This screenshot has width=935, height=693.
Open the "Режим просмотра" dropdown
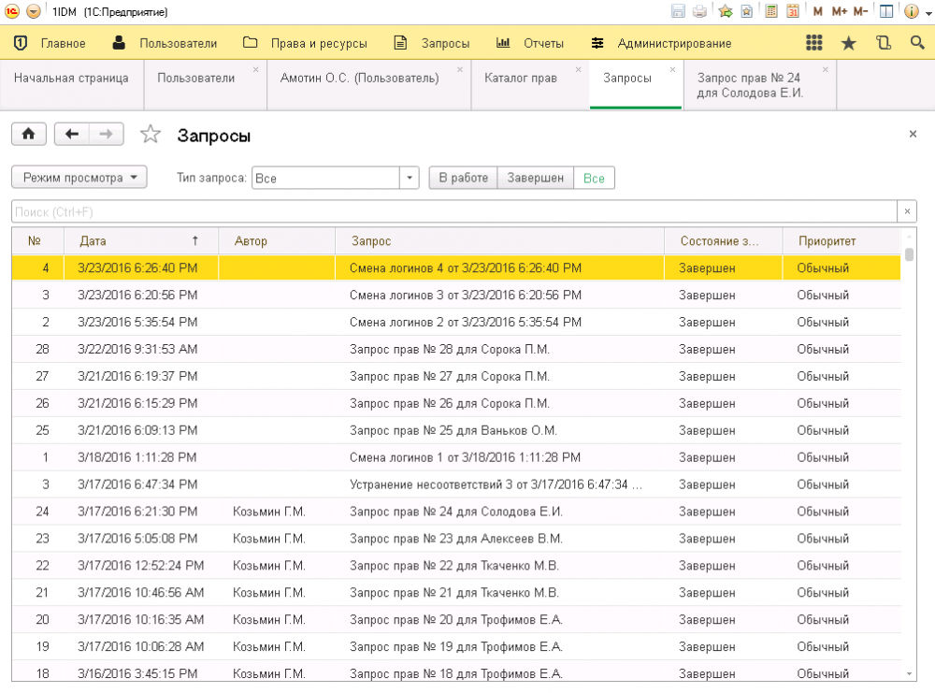(79, 178)
